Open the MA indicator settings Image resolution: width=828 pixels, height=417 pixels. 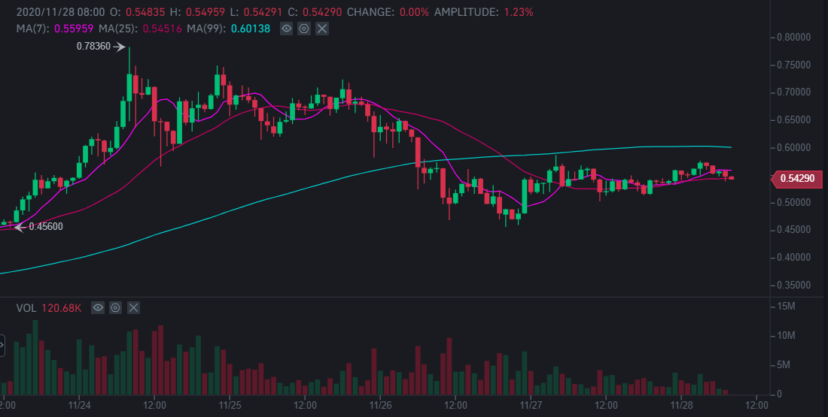[x=304, y=29]
